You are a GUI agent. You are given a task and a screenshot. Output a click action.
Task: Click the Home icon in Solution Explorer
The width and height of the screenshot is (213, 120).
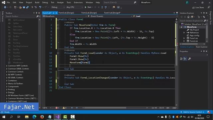click(x=188, y=17)
